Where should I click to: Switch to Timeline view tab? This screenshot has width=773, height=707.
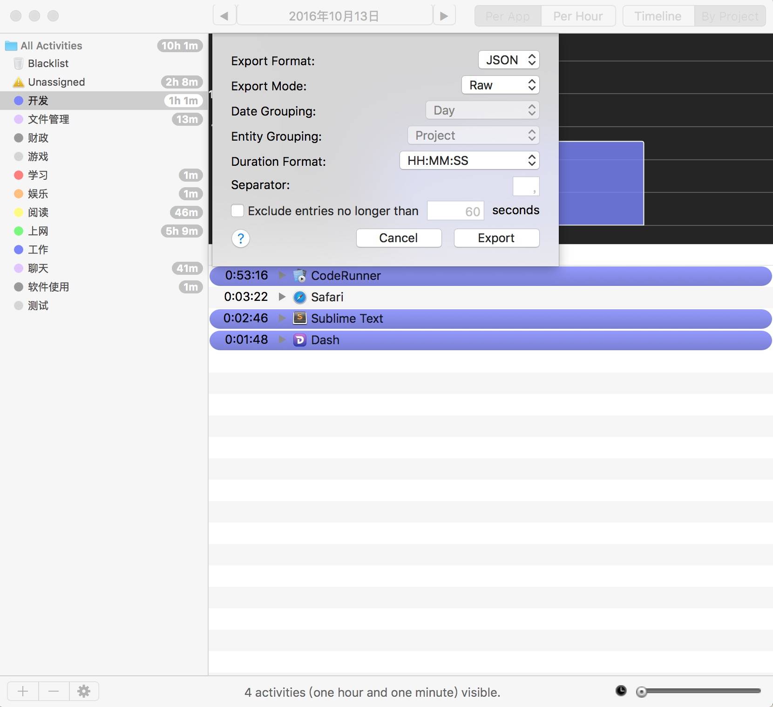tap(658, 16)
